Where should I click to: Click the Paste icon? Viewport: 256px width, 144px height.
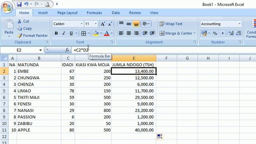point(9,24)
